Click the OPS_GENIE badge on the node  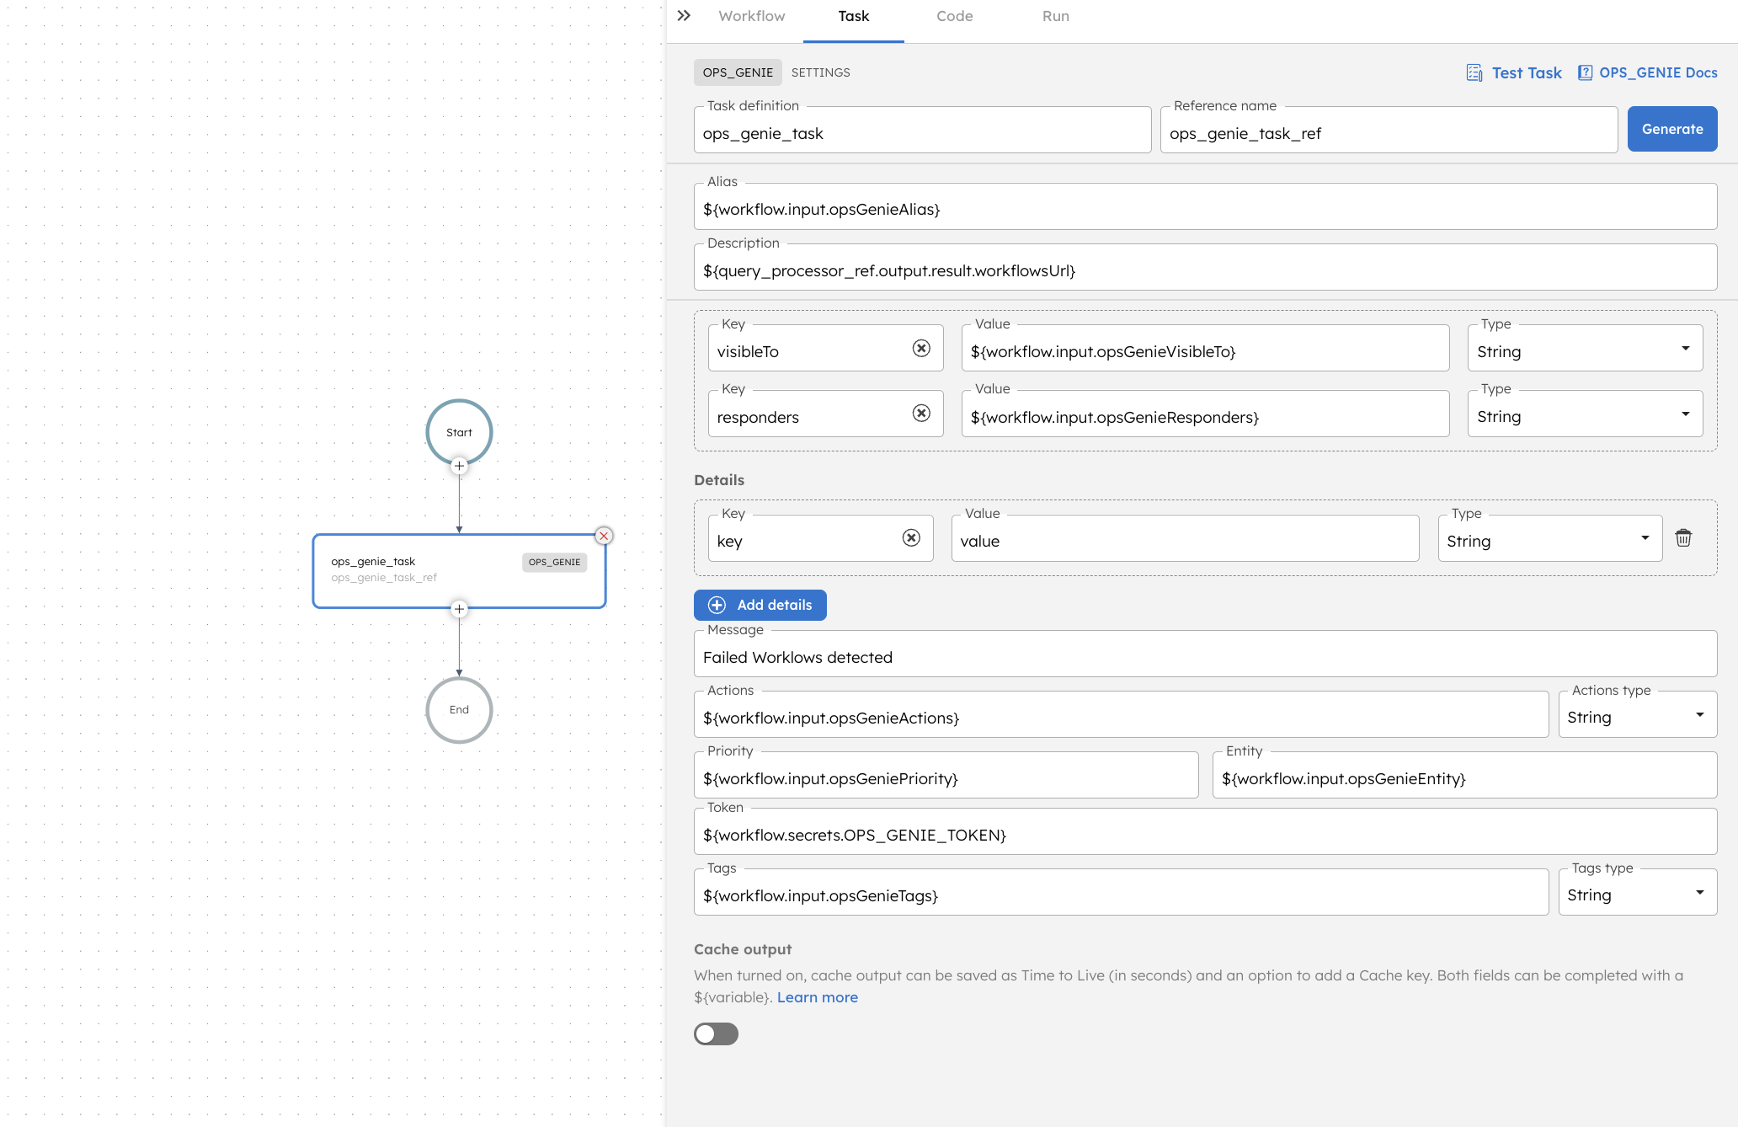point(554,562)
